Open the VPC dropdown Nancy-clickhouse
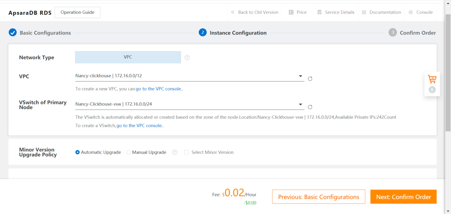 [x=189, y=76]
